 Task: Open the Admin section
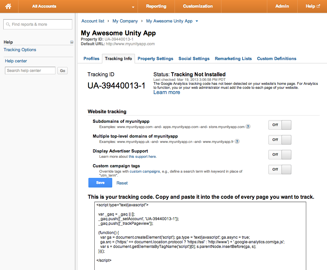[x=282, y=6]
